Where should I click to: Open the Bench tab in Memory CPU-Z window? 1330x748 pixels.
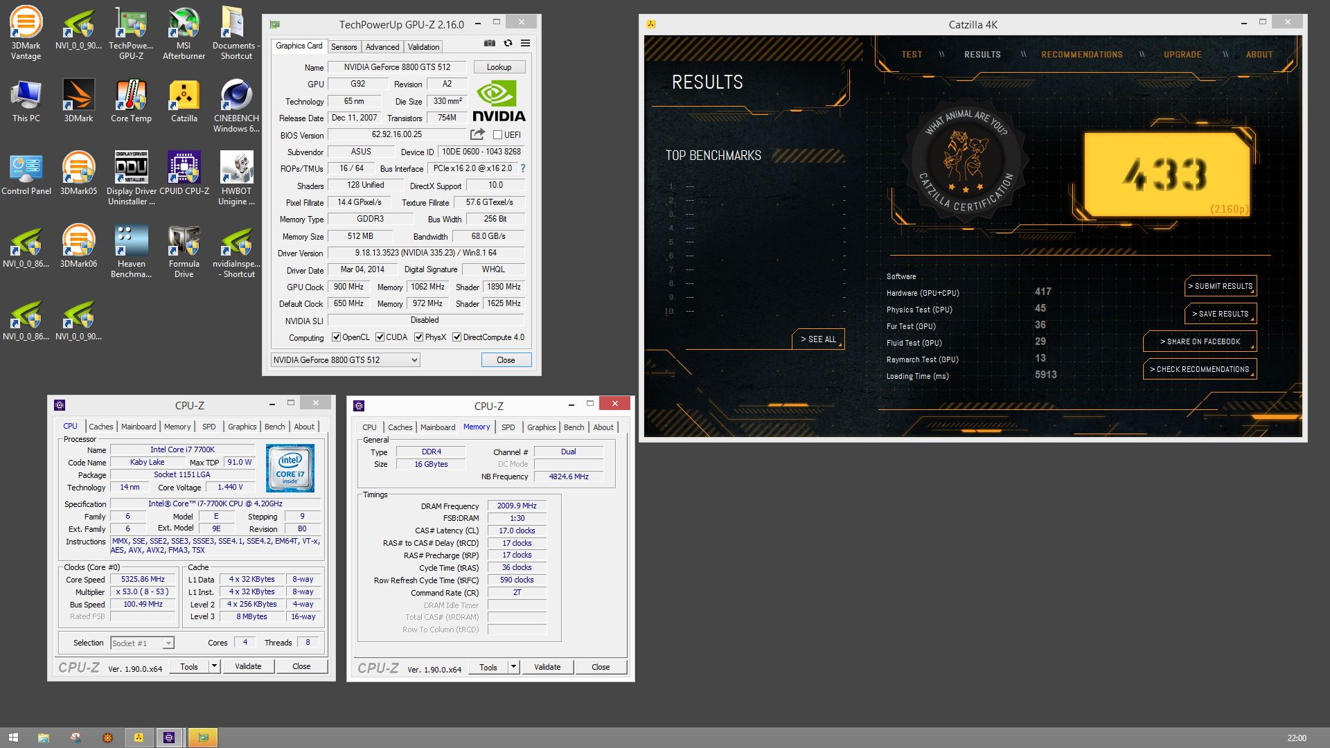click(x=574, y=427)
